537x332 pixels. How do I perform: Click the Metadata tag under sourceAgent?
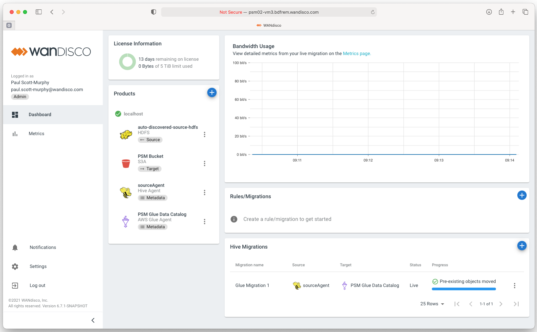(153, 198)
